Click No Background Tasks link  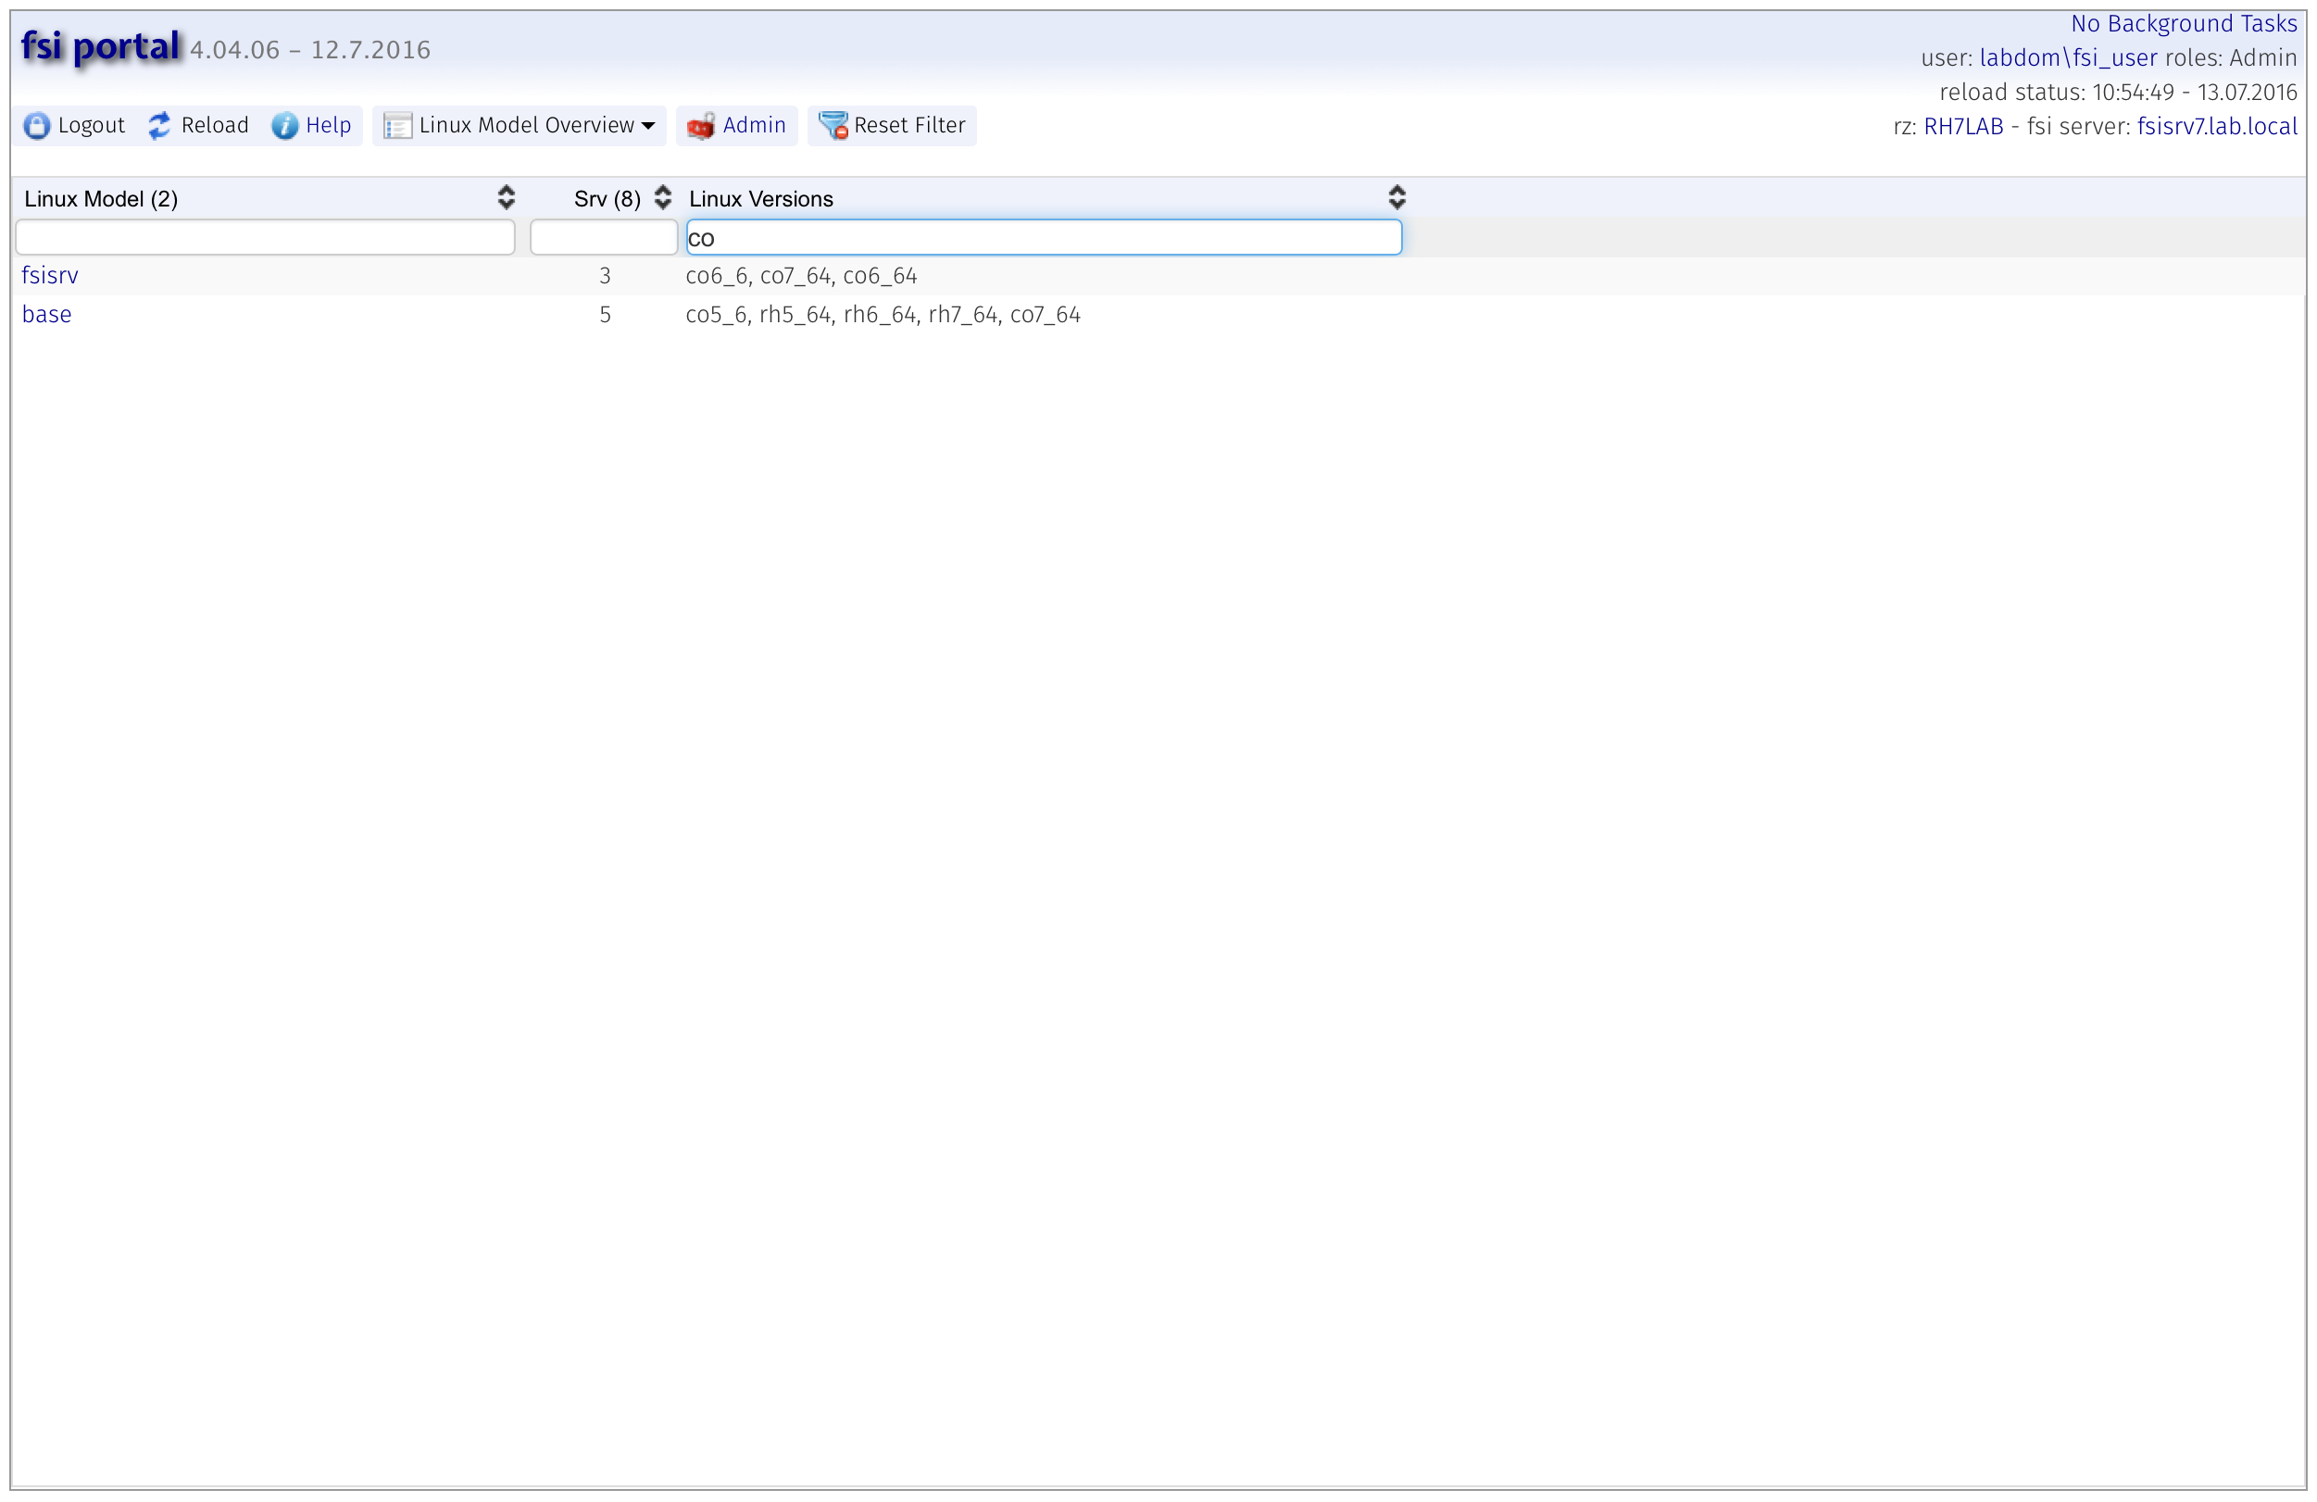pyautogui.click(x=2184, y=23)
